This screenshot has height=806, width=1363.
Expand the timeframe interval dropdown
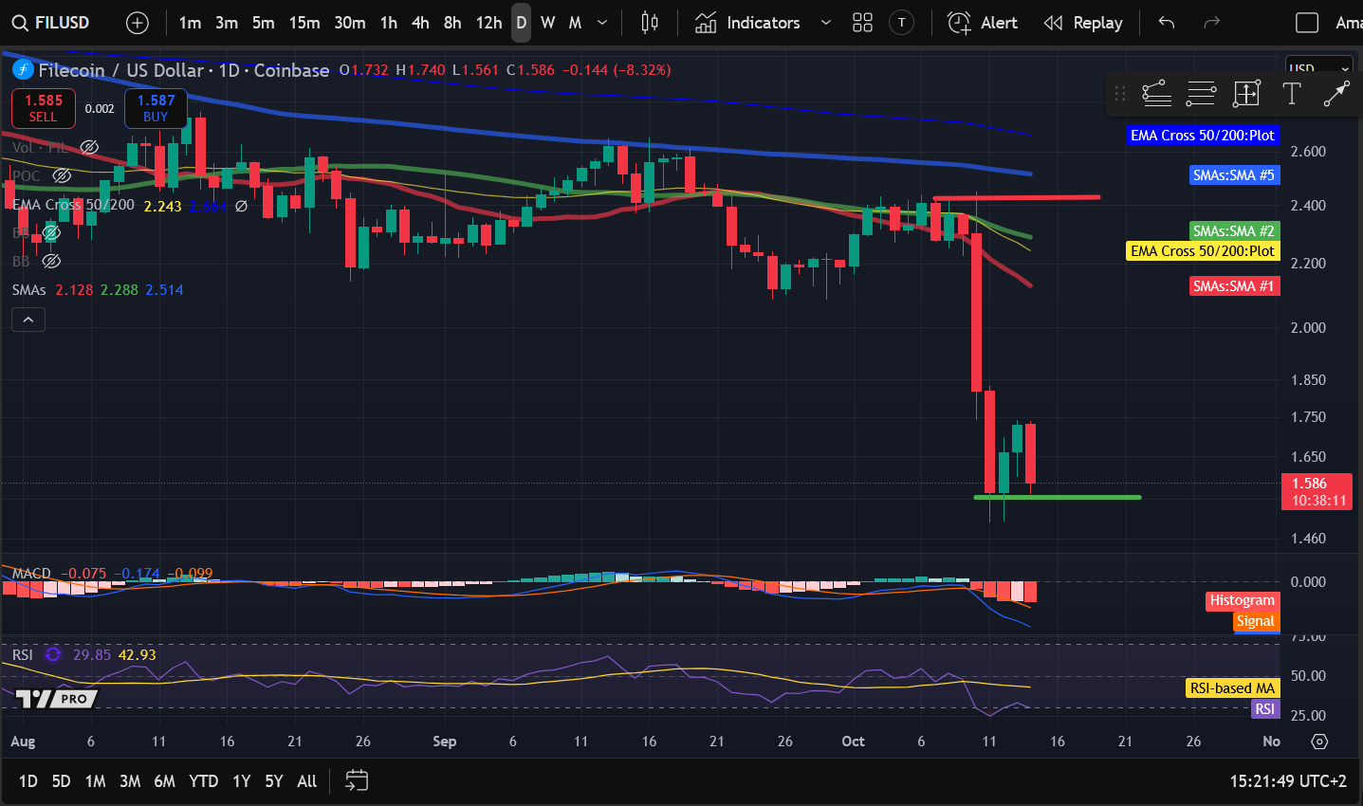point(602,23)
